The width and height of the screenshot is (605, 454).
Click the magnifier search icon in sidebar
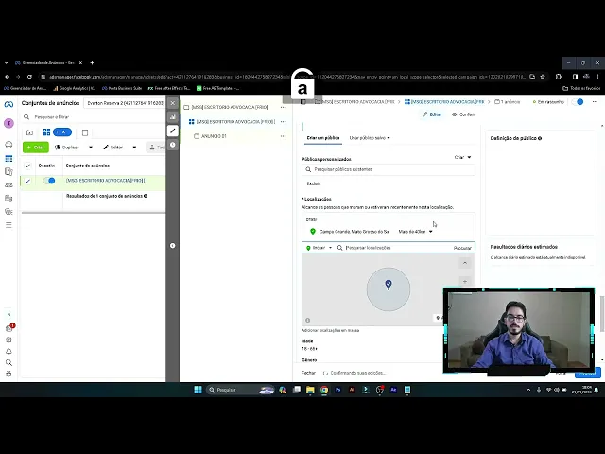tap(9, 362)
